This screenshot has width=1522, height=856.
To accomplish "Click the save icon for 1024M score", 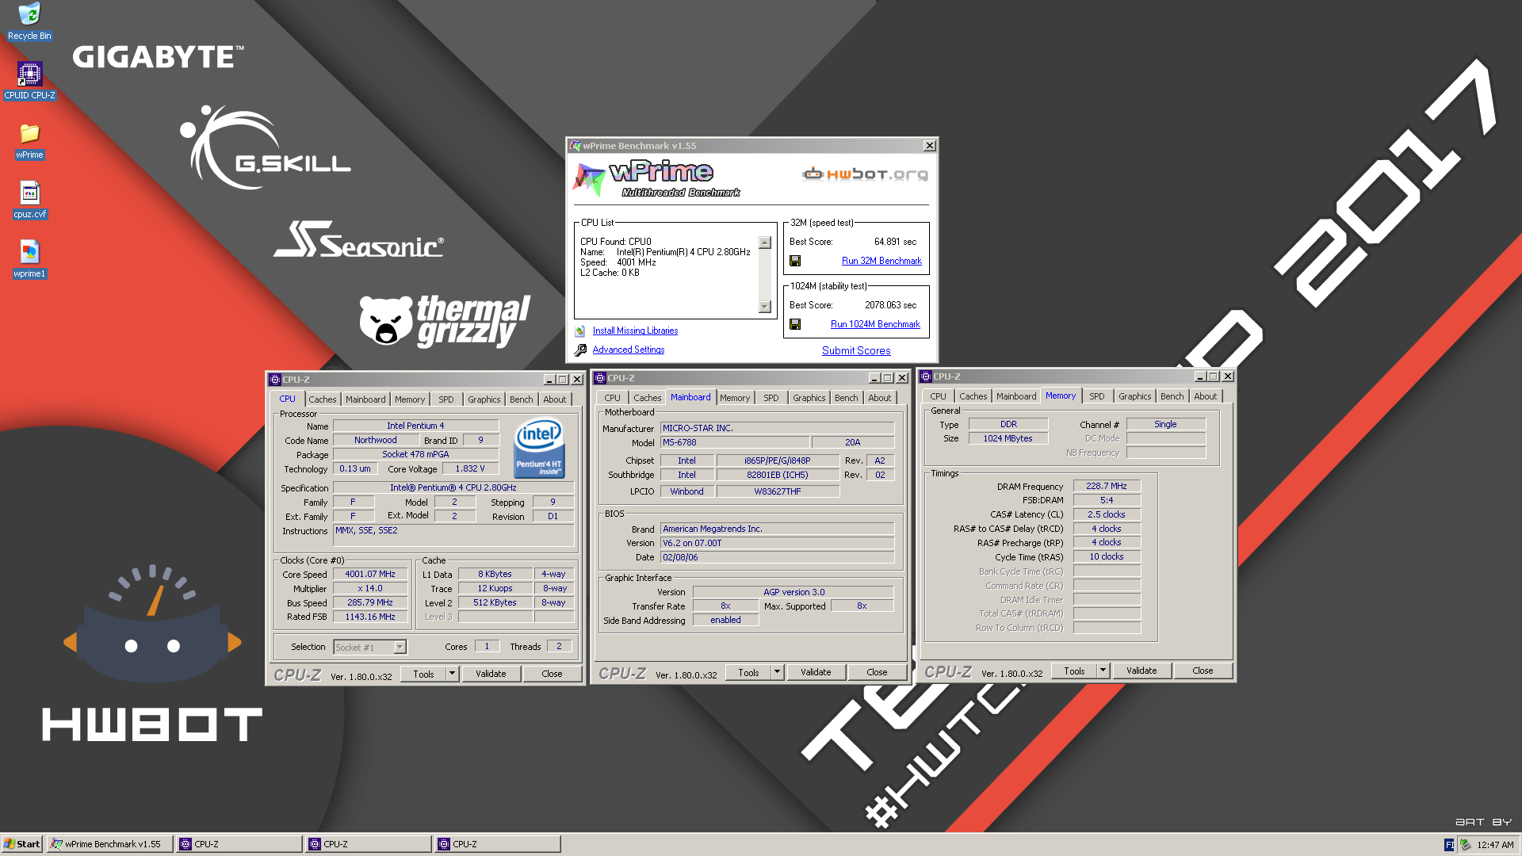I will [795, 324].
